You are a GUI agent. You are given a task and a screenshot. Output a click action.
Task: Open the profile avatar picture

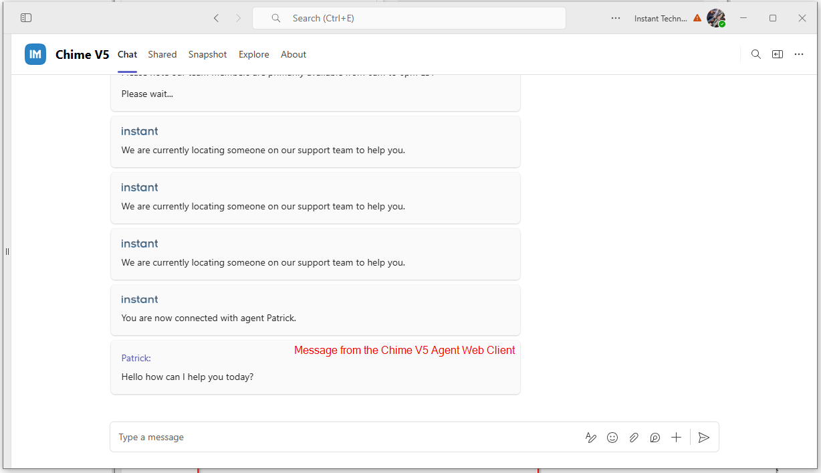(x=716, y=18)
